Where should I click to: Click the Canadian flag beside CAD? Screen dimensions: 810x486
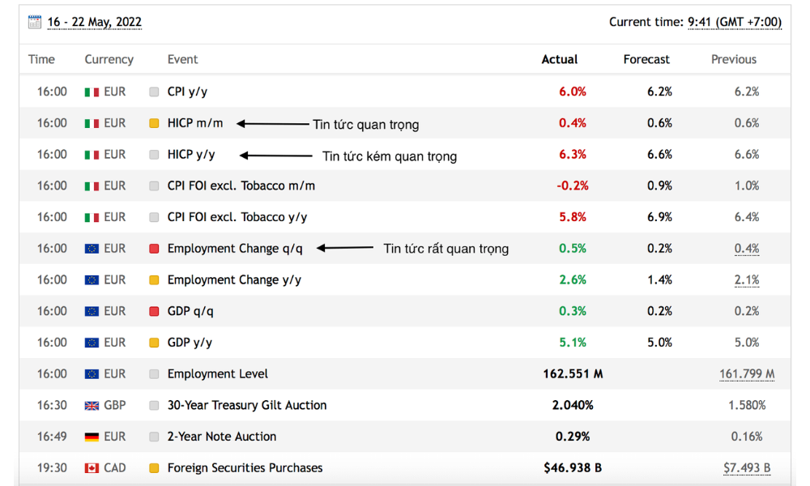[92, 468]
